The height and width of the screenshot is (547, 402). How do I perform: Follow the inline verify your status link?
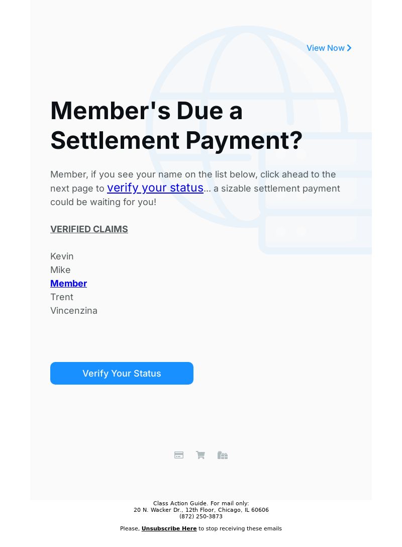pos(155,188)
